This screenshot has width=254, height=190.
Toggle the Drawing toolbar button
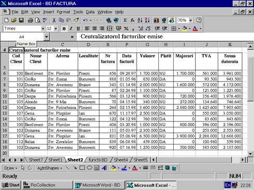tap(171, 20)
